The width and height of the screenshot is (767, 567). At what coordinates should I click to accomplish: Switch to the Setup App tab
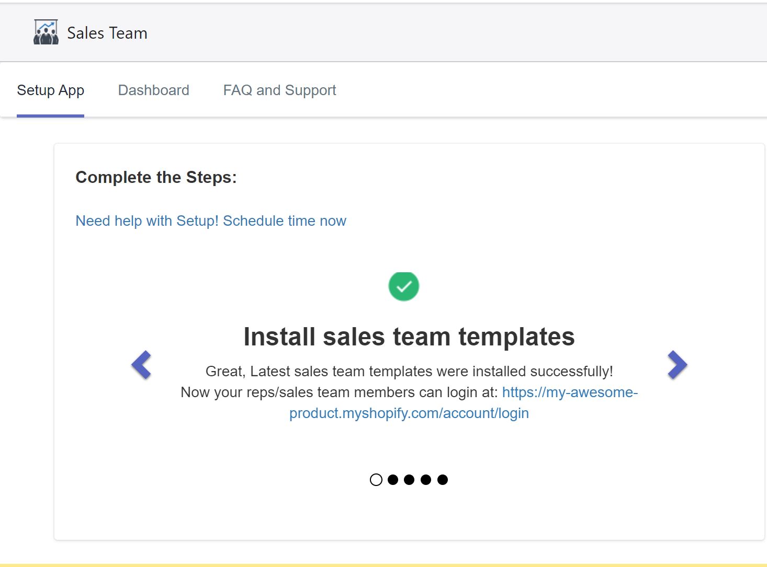click(x=50, y=90)
